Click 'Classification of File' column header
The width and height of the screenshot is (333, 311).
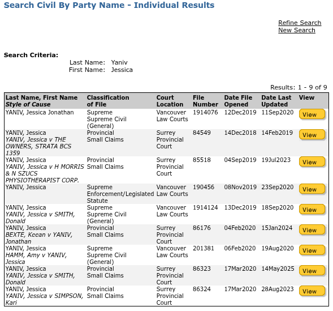coord(108,101)
